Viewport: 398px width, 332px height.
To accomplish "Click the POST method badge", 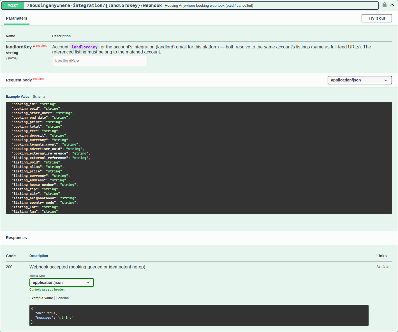I will 13,6.
